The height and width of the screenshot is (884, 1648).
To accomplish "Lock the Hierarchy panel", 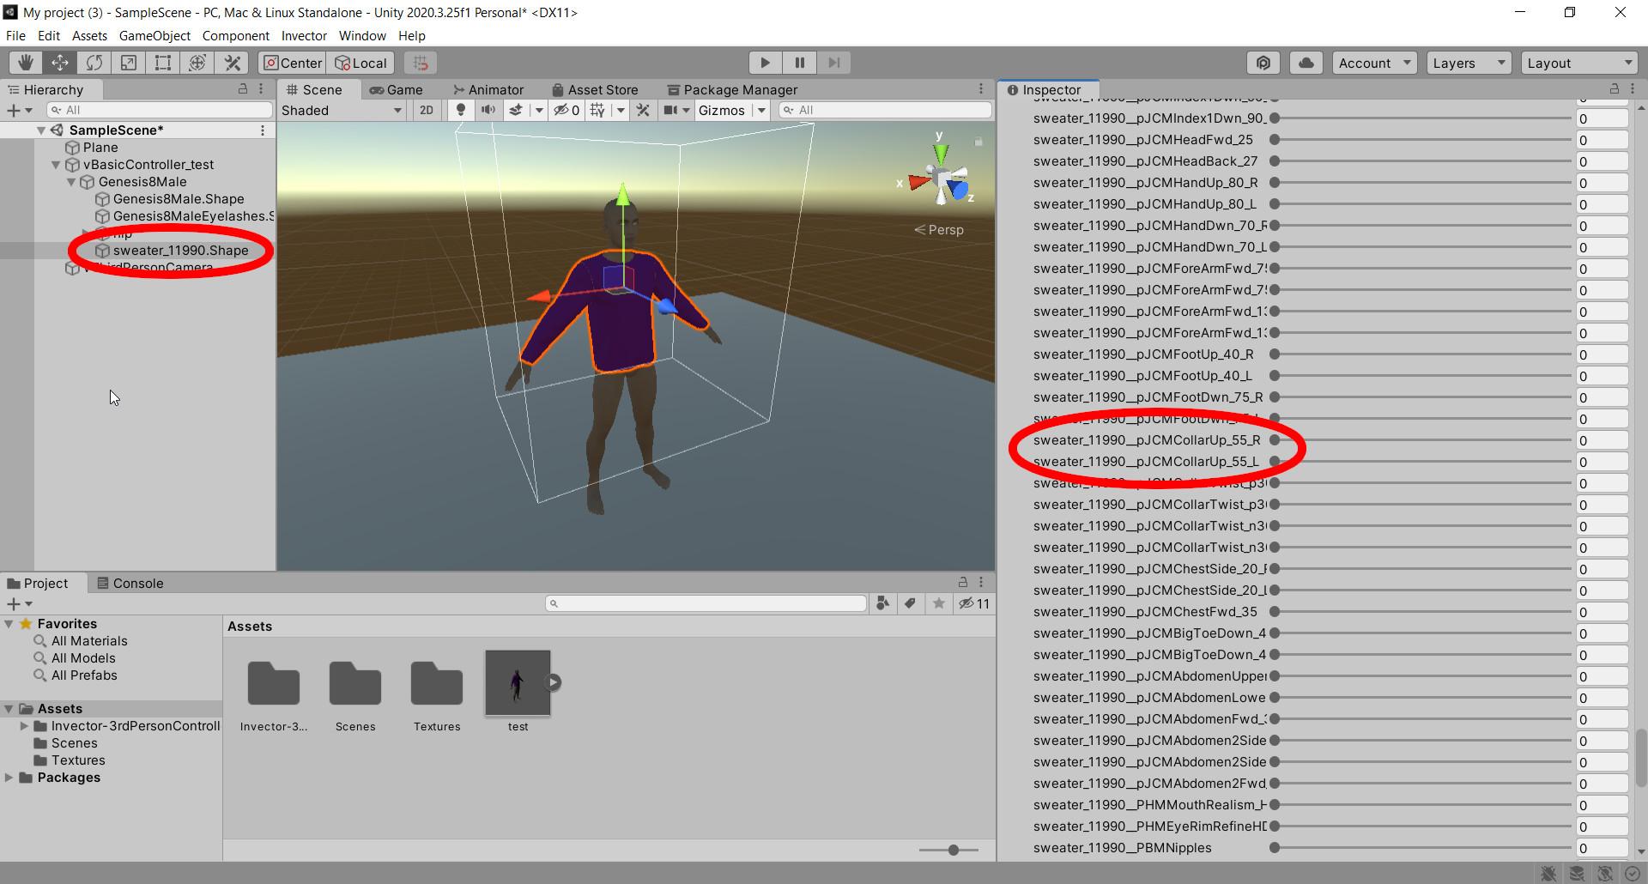I will pos(243,89).
